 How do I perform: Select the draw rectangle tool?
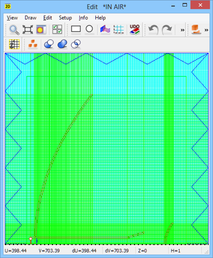[x=76, y=29]
